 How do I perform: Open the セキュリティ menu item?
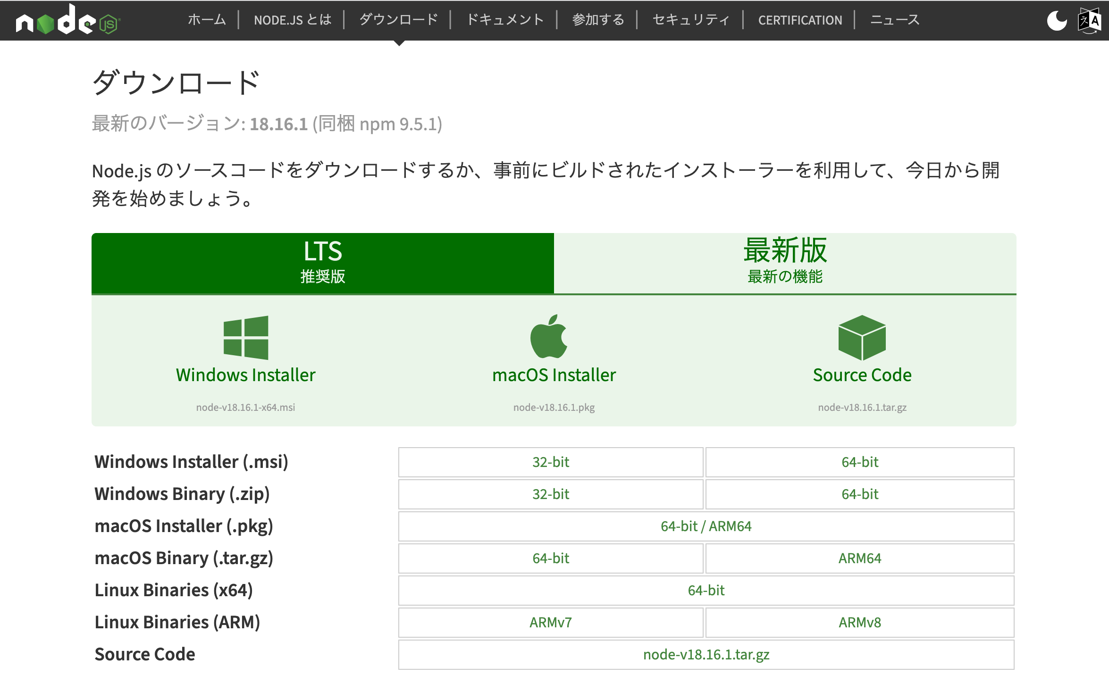691,20
